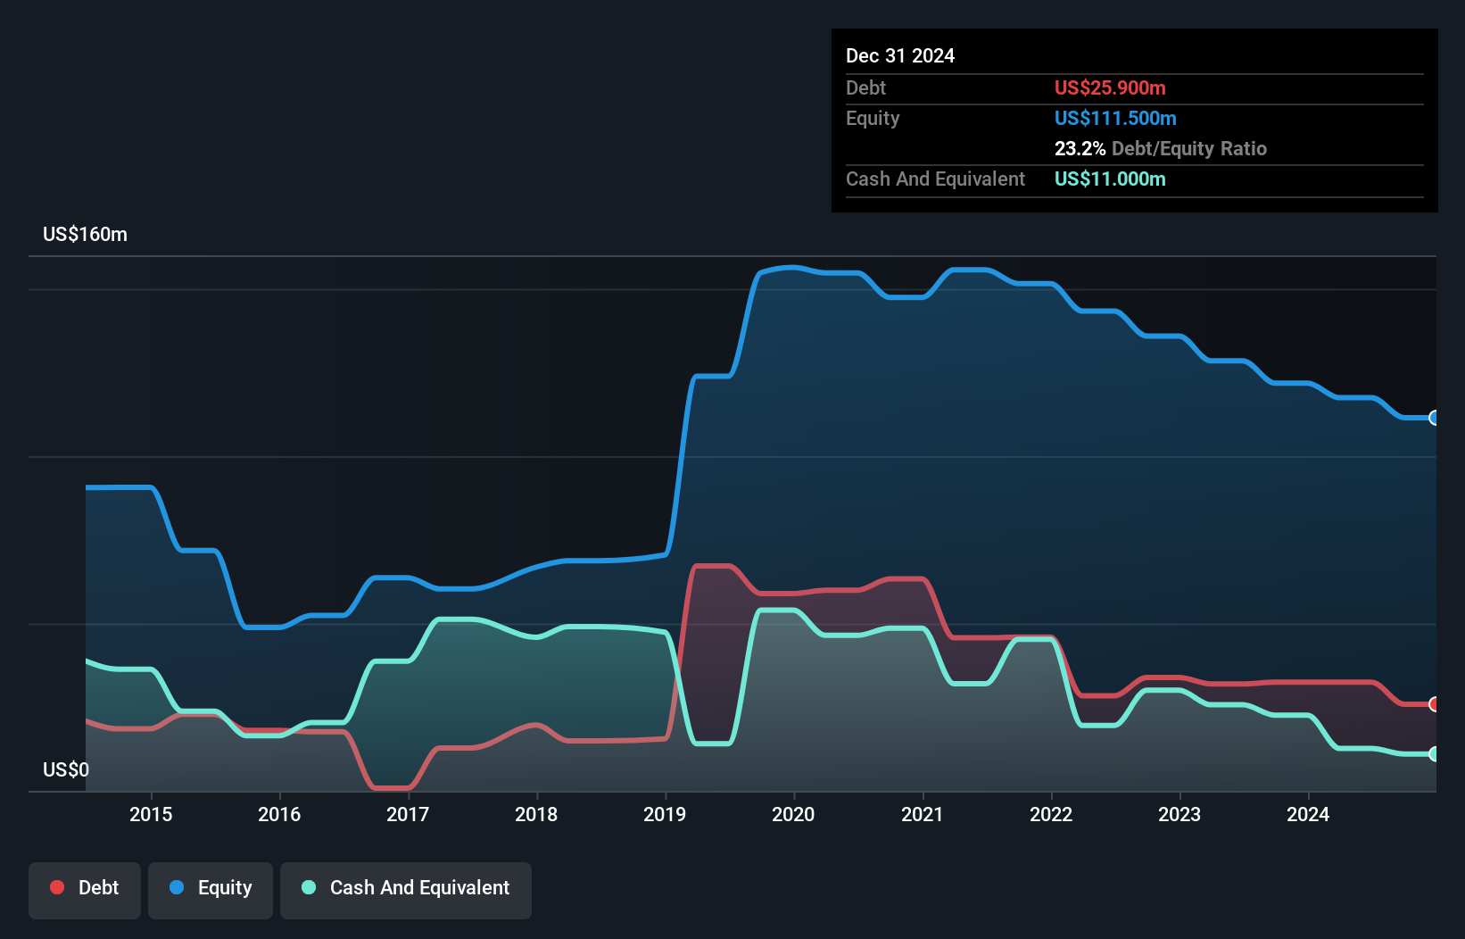Click the US$25.900m debt value
Screen dimensions: 1465x939
click(1110, 88)
